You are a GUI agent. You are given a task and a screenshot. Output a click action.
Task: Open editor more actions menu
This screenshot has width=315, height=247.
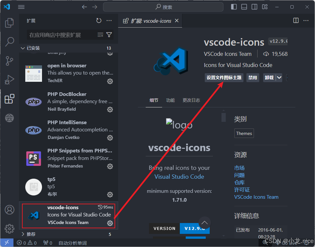tap(306, 20)
